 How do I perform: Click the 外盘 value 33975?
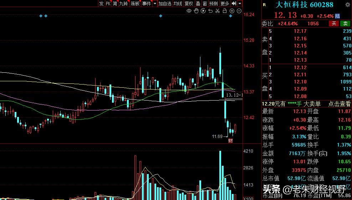[299, 170]
